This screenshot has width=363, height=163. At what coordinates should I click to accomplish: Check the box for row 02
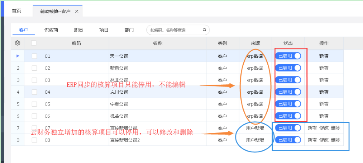[x=34, y=68]
